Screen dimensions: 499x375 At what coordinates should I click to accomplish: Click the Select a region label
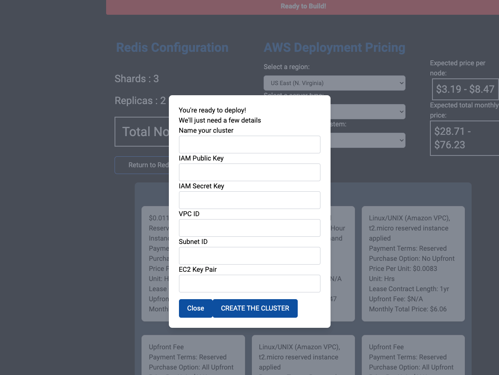(x=286, y=67)
